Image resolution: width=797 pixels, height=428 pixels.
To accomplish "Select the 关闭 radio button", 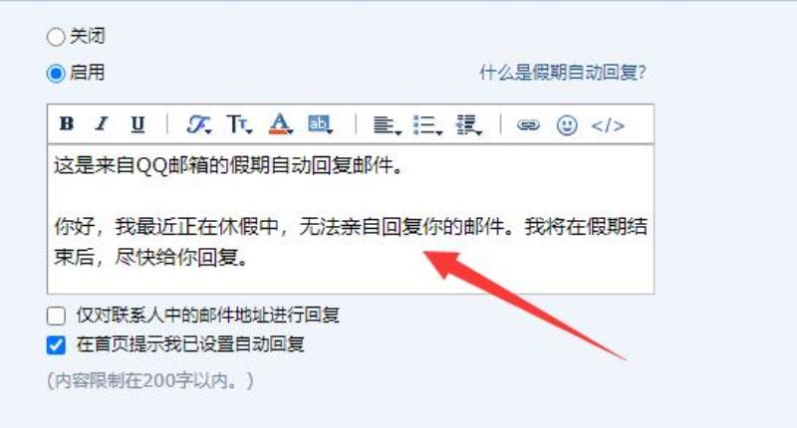I will [56, 37].
